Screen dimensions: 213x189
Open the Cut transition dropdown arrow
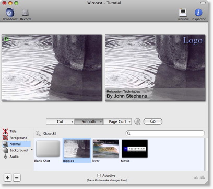pos(72,121)
